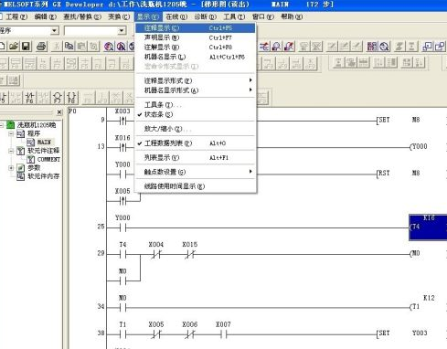Toggle 注释显示 comment display
447x349 pixels.
[195, 28]
